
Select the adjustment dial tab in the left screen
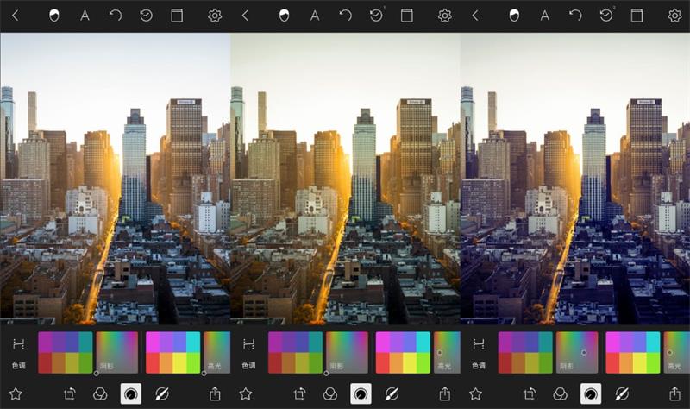[x=130, y=393]
